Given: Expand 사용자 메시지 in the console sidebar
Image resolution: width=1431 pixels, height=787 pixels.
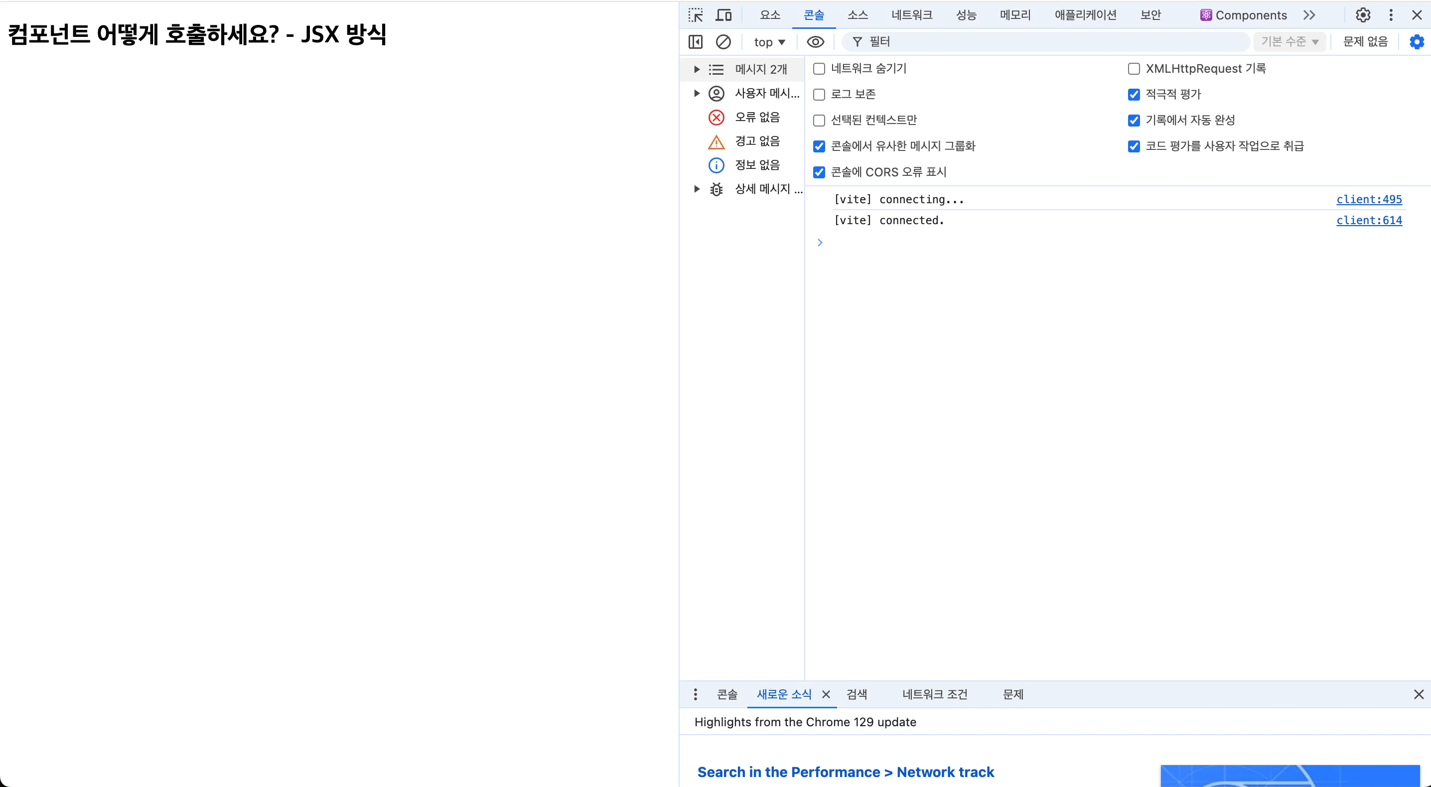Looking at the screenshot, I should point(697,93).
